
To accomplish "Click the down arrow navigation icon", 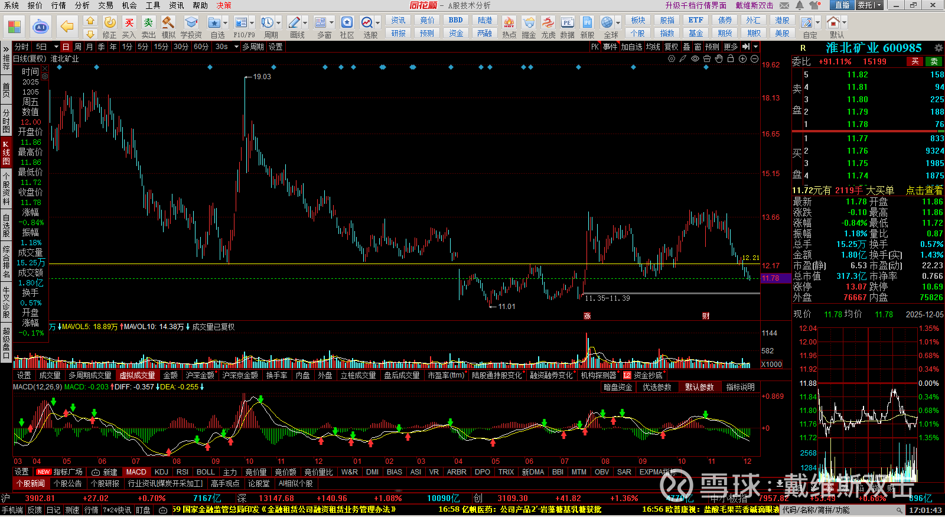I will tap(90, 34).
